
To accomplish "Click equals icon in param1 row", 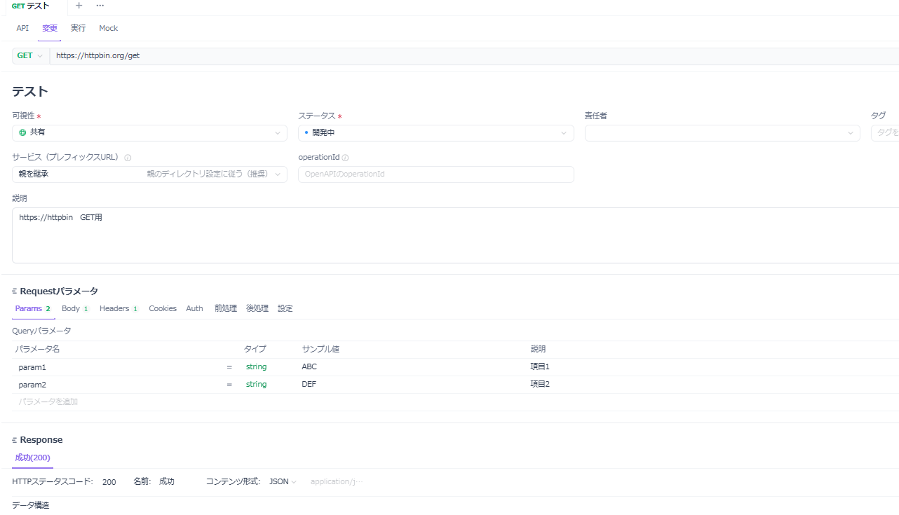I will click(229, 367).
